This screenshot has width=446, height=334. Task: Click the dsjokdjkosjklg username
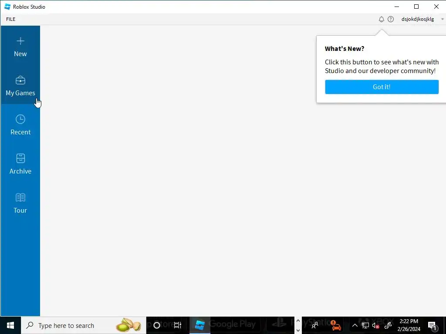pyautogui.click(x=418, y=19)
